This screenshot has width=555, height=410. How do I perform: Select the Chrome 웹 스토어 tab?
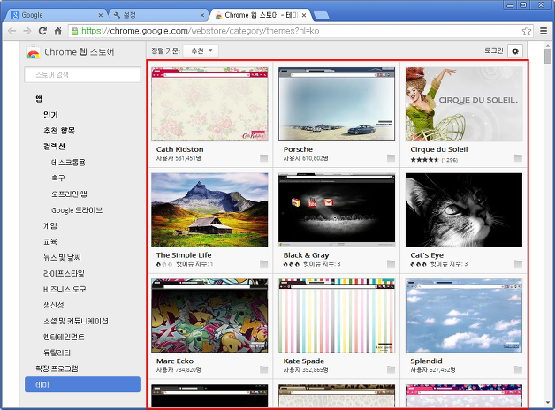(x=260, y=15)
